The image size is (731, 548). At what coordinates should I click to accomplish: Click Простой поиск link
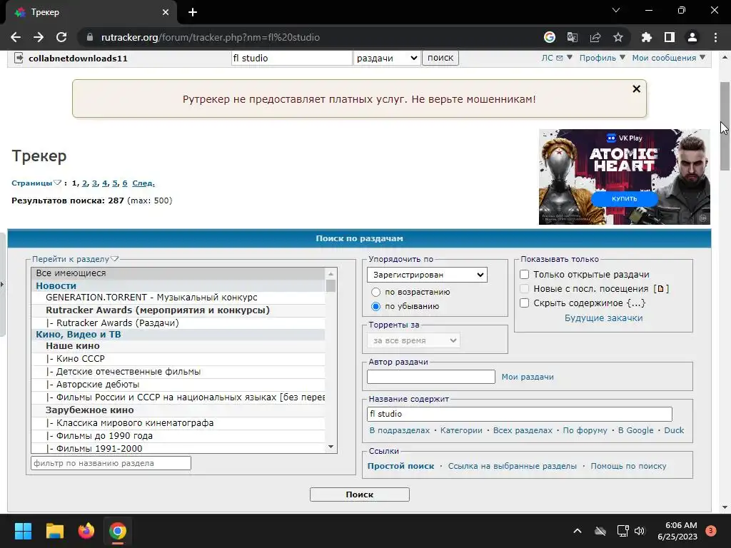tap(400, 466)
